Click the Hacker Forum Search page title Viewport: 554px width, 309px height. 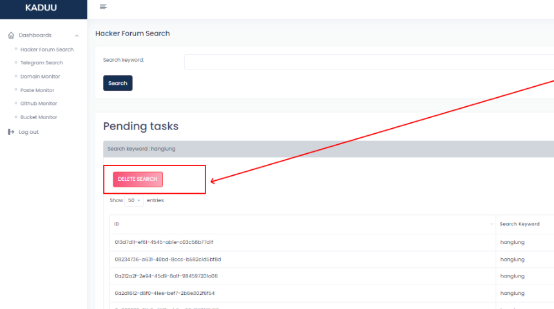point(133,33)
